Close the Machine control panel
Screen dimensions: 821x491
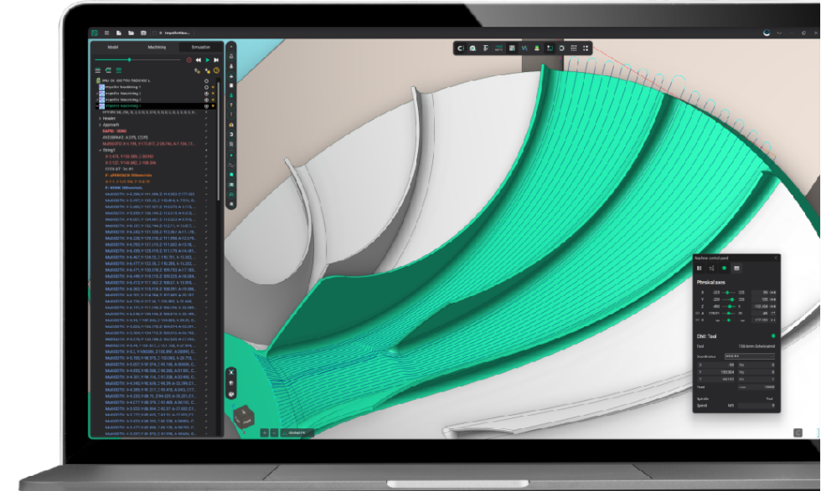(775, 258)
